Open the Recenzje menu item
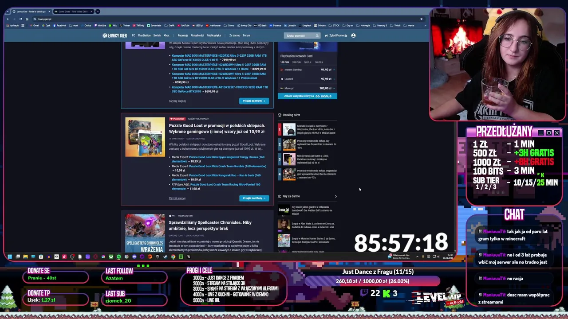The height and width of the screenshot is (319, 568). (x=183, y=35)
